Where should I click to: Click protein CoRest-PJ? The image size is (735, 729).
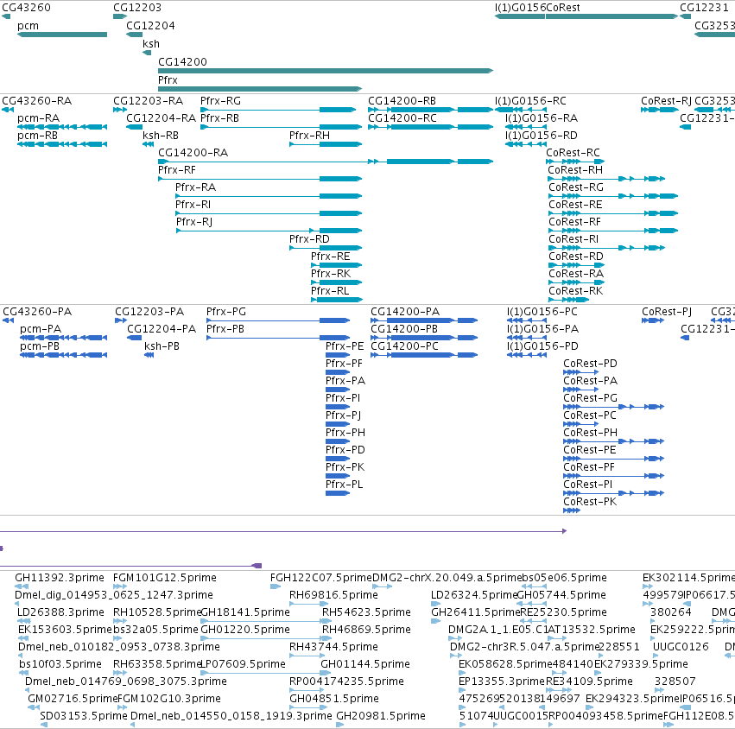(653, 320)
